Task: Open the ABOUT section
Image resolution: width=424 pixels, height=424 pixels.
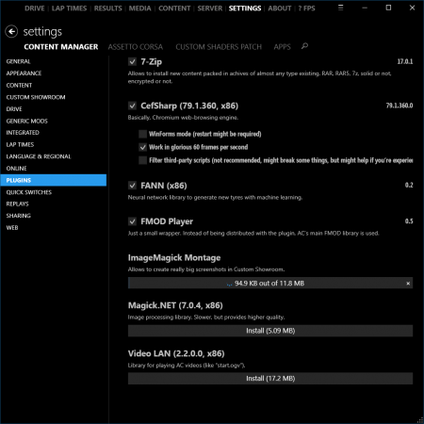Action: [280, 8]
